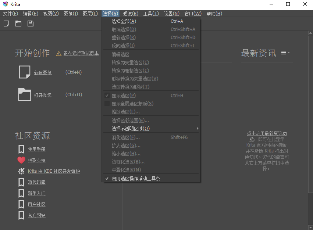Click the vertical scrollbar up arrow
Viewport: 313px width, 230px height.
310,33
